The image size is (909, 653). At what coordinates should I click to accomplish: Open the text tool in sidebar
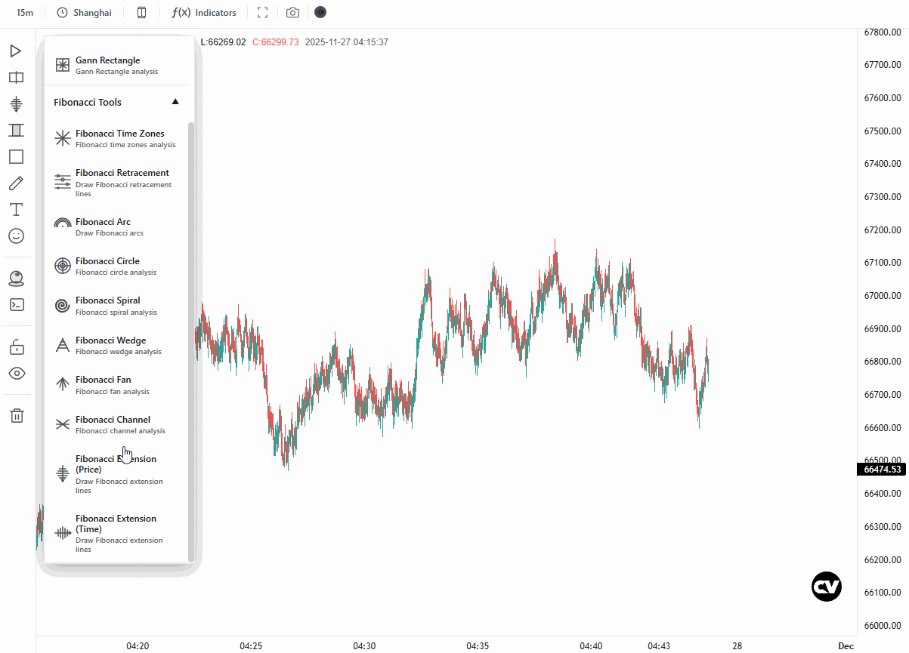tap(16, 209)
